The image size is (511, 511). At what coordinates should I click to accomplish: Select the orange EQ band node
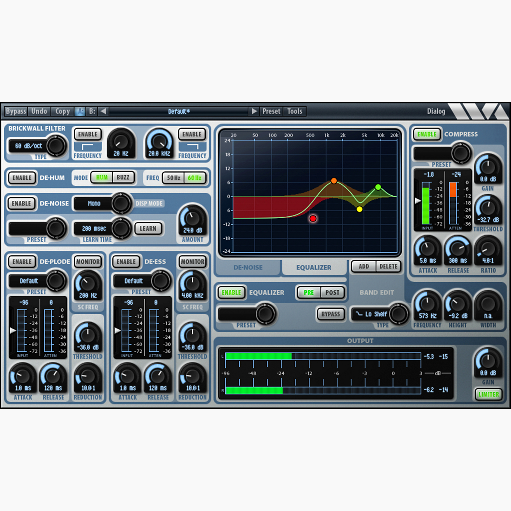click(334, 181)
